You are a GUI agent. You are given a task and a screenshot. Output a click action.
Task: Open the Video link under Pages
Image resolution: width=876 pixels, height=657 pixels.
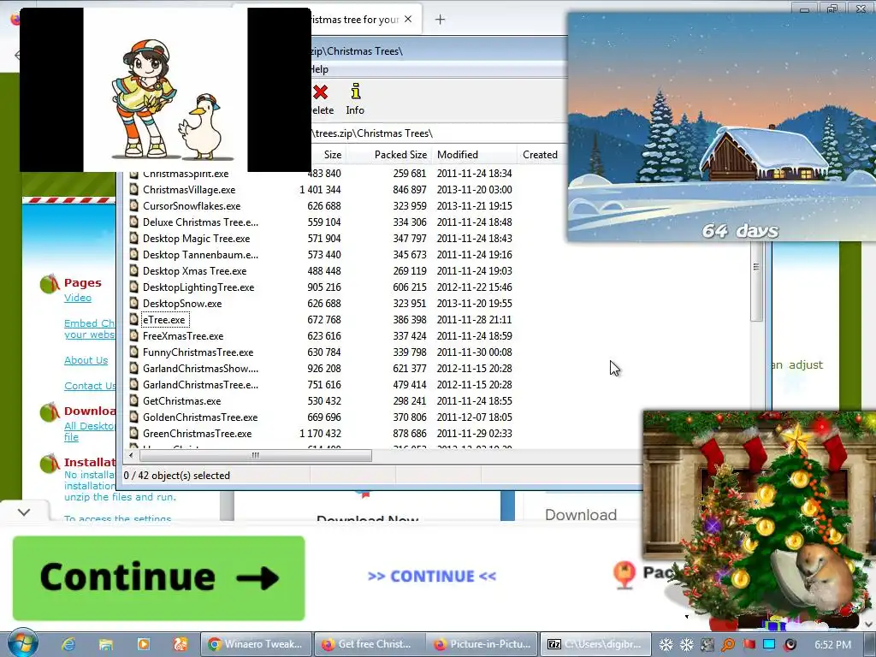click(78, 298)
